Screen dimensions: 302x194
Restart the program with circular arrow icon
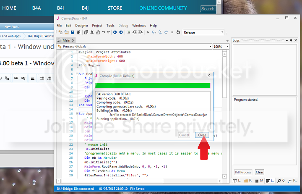click(x=178, y=32)
